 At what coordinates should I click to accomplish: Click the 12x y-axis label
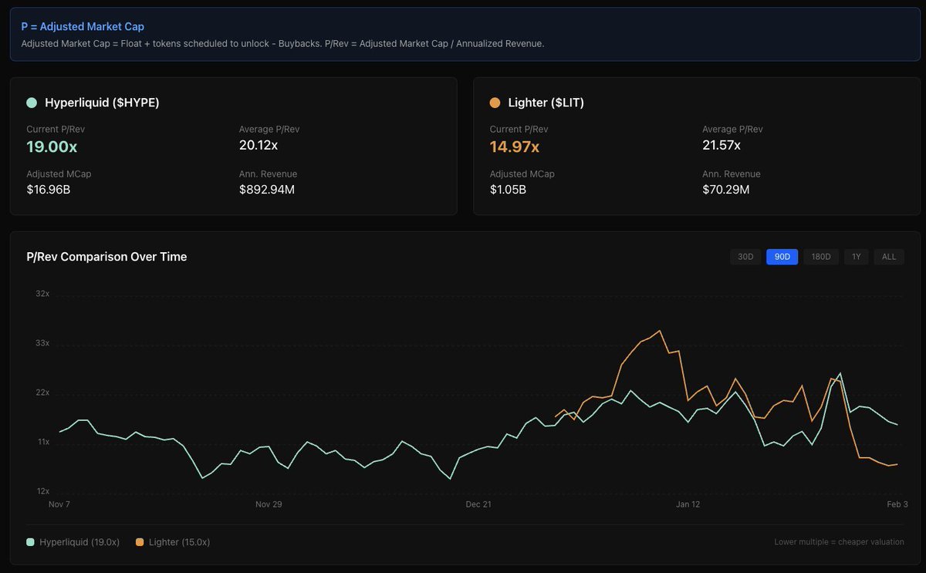42,491
